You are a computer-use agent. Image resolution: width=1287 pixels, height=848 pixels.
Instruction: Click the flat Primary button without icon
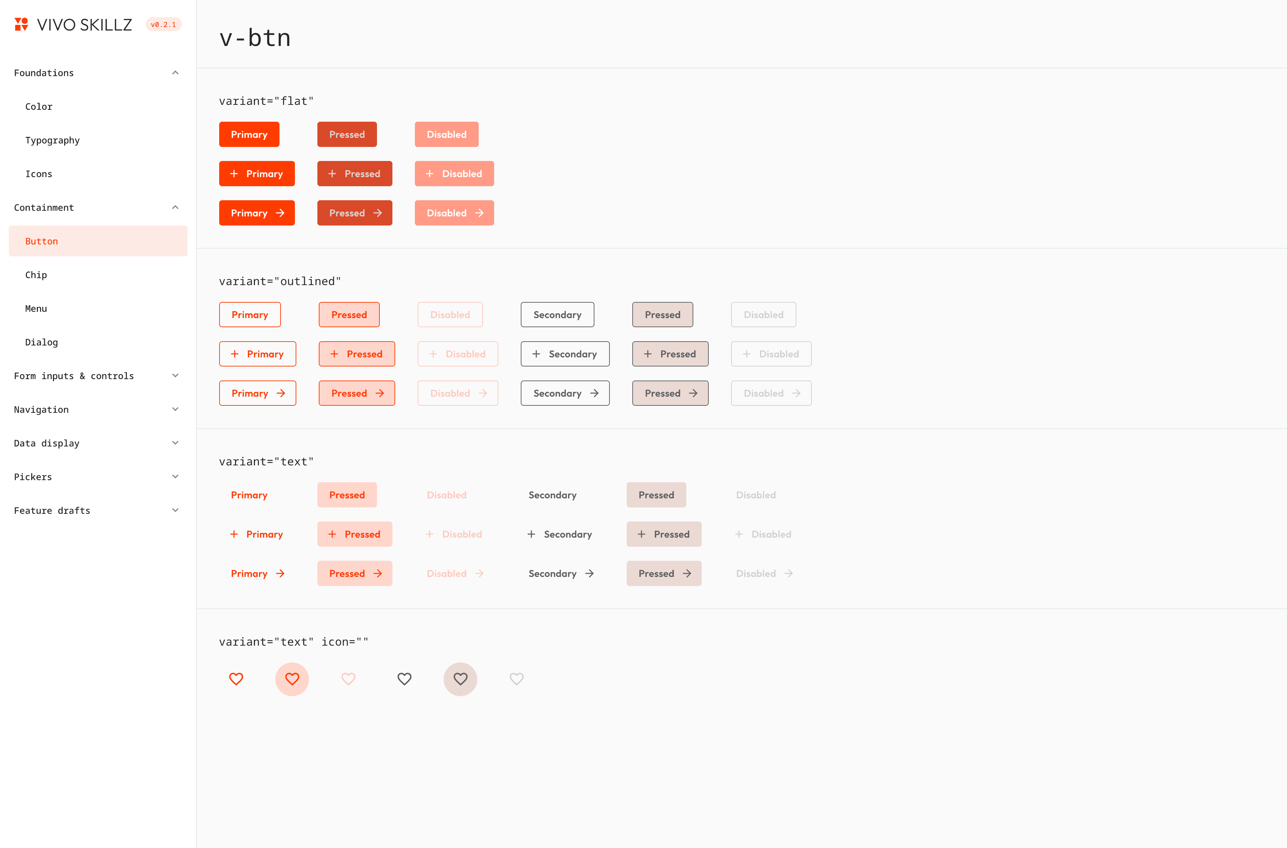tap(249, 134)
